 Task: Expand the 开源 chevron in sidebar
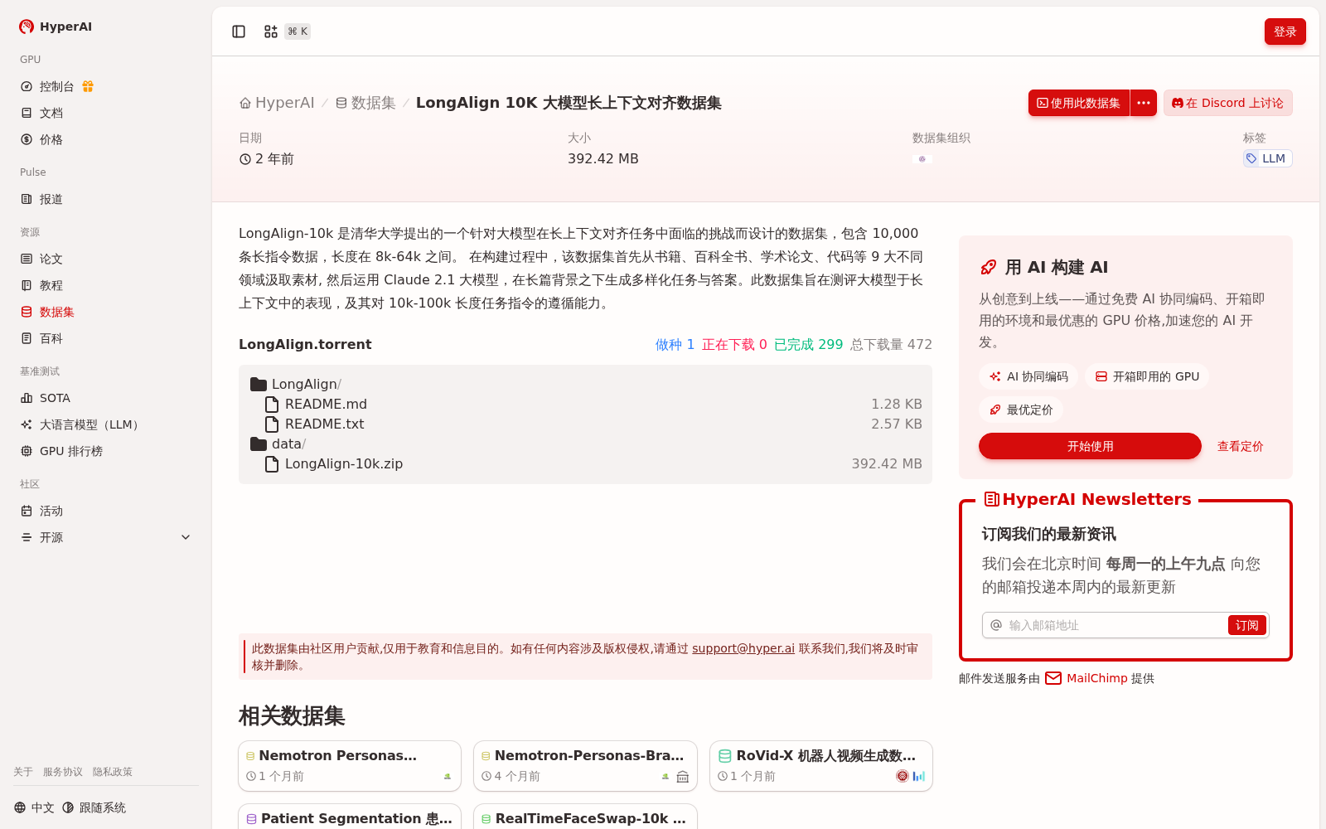point(186,537)
